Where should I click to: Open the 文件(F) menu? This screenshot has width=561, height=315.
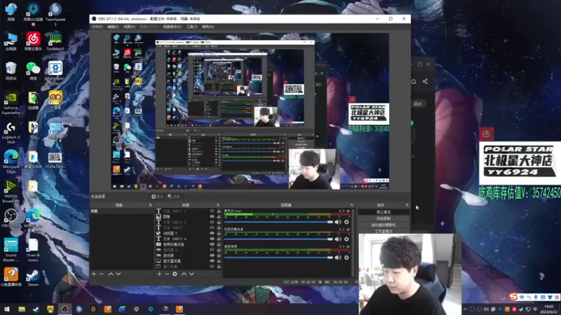tap(97, 27)
